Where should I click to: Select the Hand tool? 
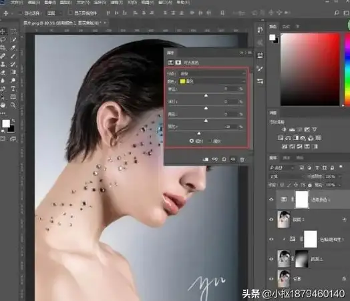click(x=3, y=105)
